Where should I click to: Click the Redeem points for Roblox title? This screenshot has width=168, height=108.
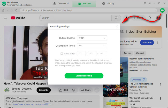pos(142,59)
